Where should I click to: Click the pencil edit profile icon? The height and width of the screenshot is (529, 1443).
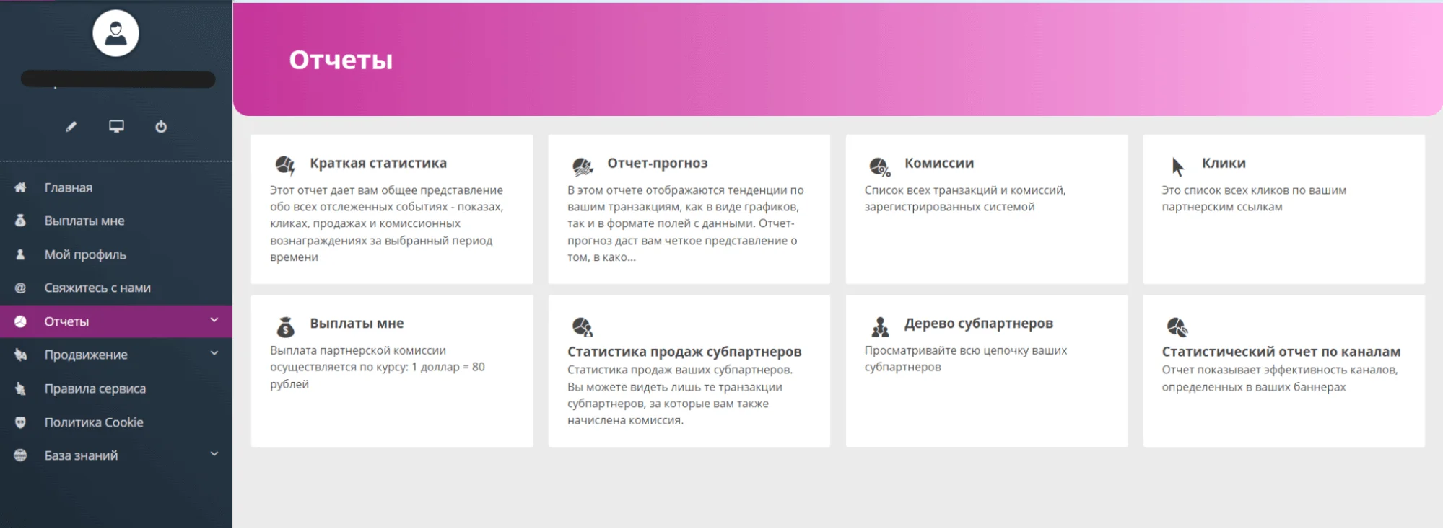tap(71, 127)
